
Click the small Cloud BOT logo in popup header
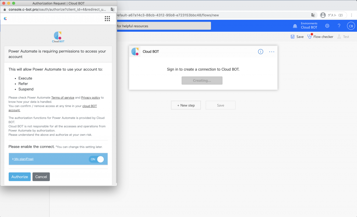coord(5,18)
